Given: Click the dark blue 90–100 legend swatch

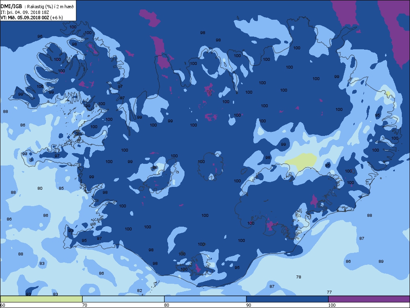Looking at the screenshot, I should point(287,299).
